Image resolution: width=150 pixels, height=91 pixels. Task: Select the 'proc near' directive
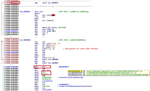pos(39,12)
